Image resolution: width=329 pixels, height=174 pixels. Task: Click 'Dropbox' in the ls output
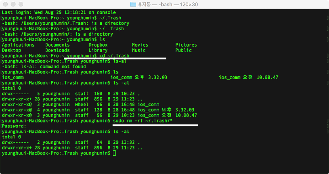tap(98, 45)
